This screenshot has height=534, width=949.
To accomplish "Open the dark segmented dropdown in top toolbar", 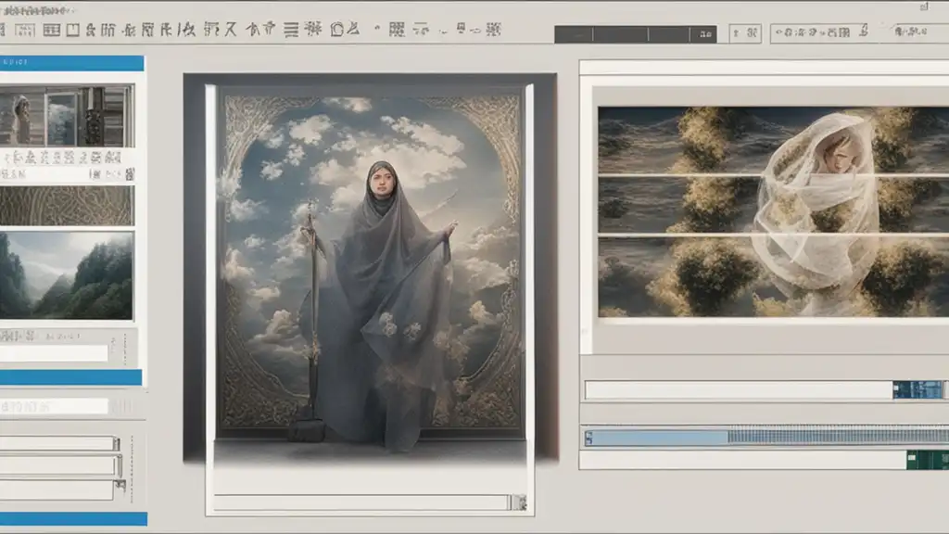I will 636,34.
